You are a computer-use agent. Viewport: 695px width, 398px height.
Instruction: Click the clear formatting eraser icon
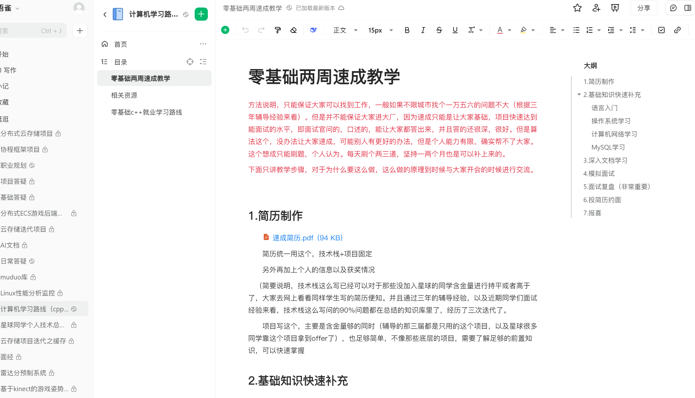pyautogui.click(x=293, y=30)
